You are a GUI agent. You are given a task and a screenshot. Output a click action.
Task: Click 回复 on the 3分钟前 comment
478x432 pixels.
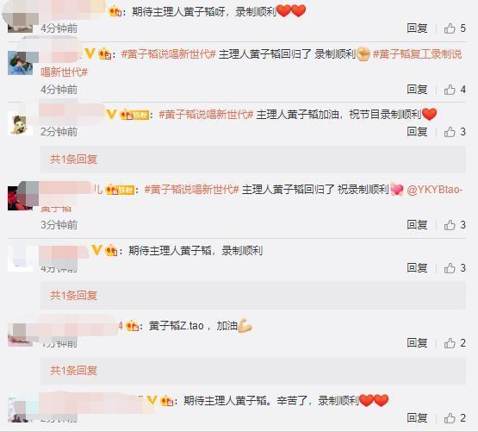[x=417, y=225]
